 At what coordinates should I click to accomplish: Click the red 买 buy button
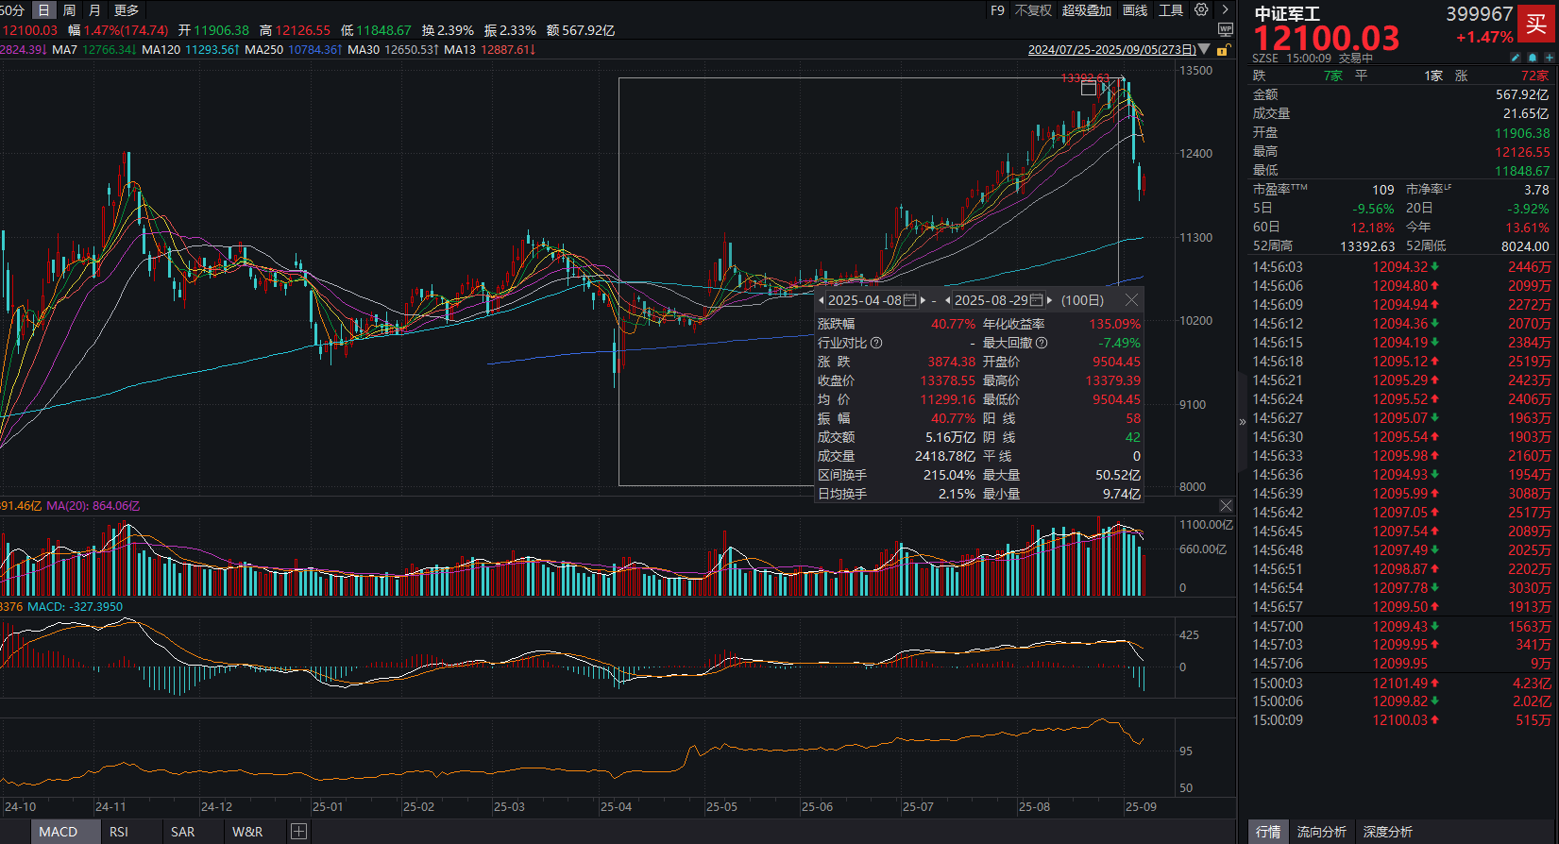pos(1536,25)
